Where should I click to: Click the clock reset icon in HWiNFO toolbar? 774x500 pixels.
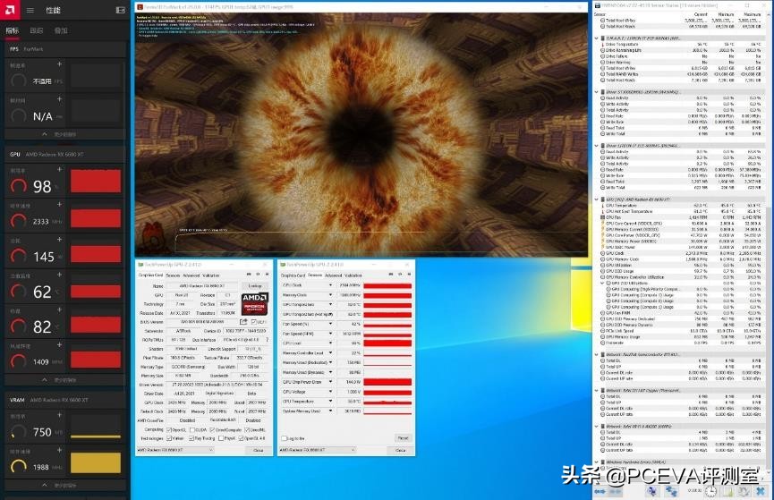(x=710, y=491)
